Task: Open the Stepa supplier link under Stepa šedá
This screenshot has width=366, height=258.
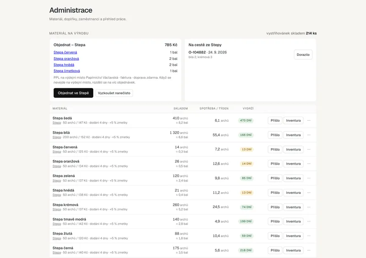Action: coord(57,123)
